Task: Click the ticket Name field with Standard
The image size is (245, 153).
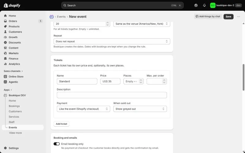Action: pyautogui.click(x=77, y=81)
